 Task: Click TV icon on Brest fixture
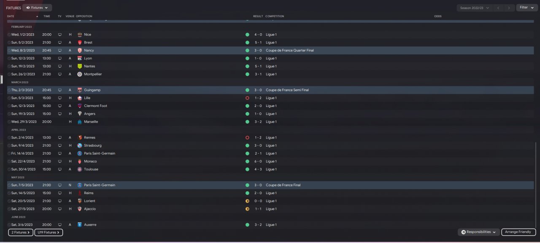tap(60, 43)
